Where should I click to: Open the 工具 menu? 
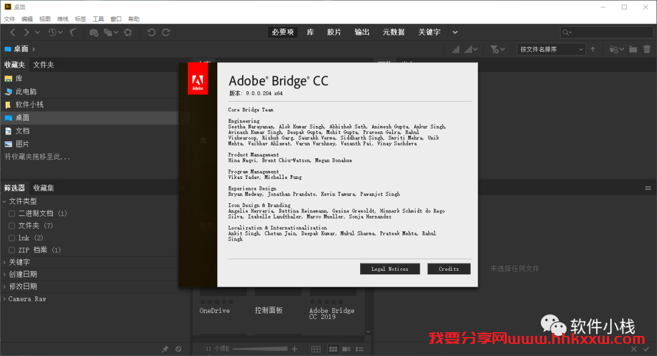click(x=98, y=19)
